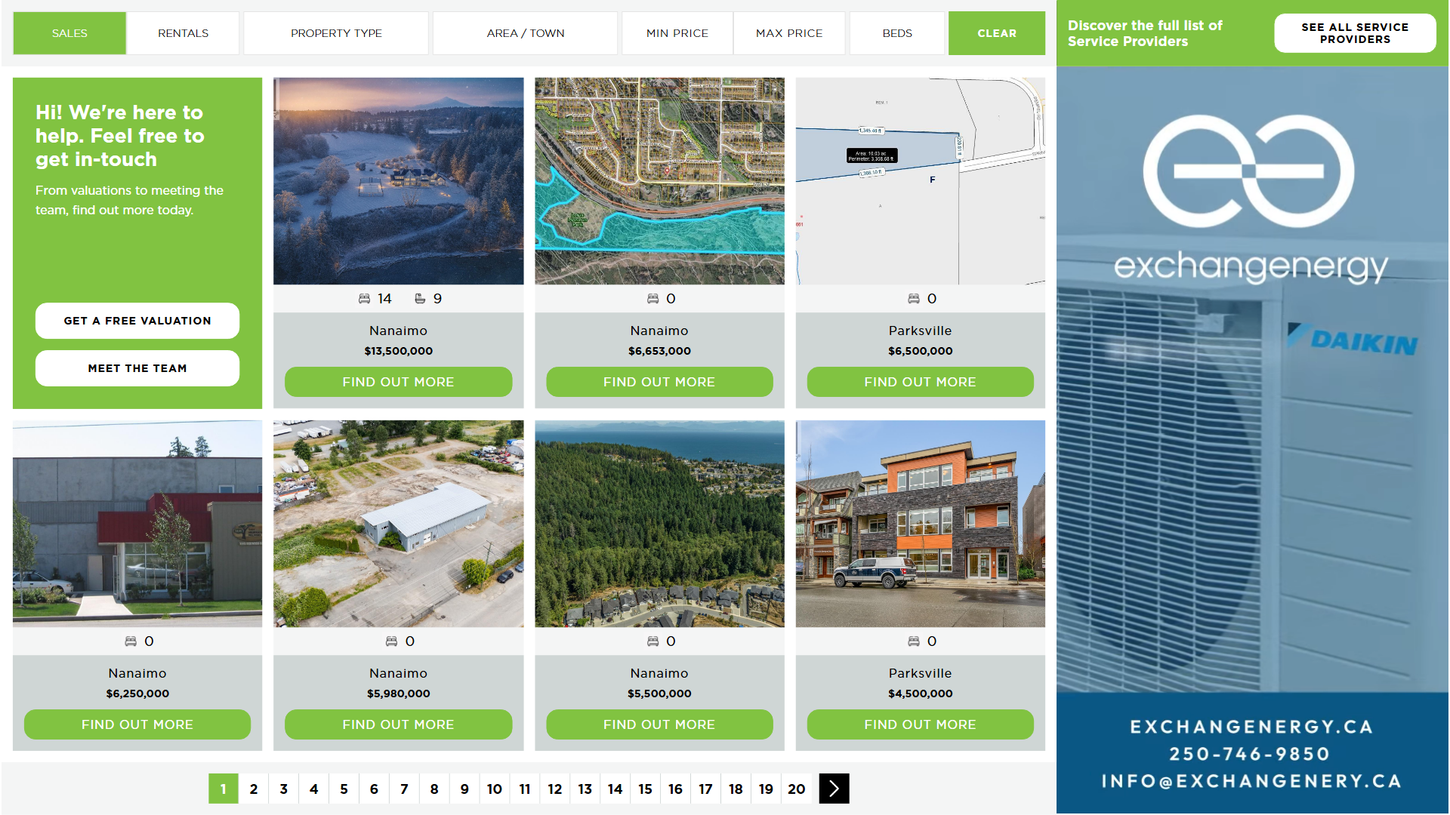Click bed icon on $6,500,000 Parksville listing

click(913, 299)
